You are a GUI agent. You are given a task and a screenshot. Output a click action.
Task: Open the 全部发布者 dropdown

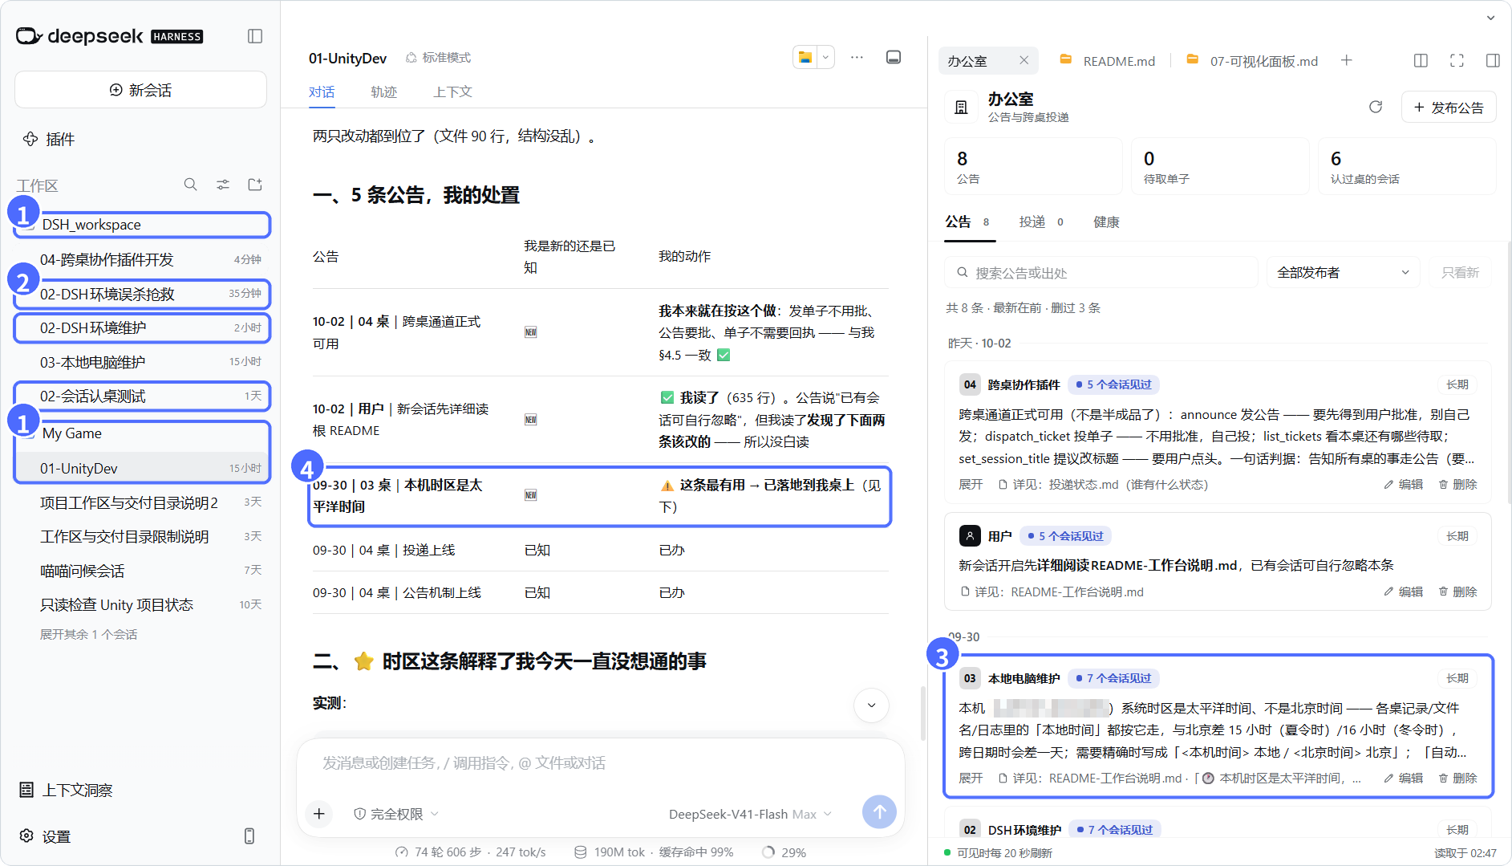(1343, 273)
